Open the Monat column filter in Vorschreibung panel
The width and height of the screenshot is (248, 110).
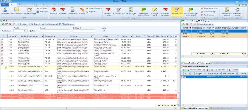190,28
